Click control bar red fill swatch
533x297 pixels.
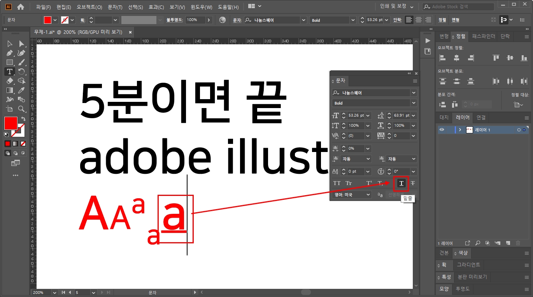47,20
